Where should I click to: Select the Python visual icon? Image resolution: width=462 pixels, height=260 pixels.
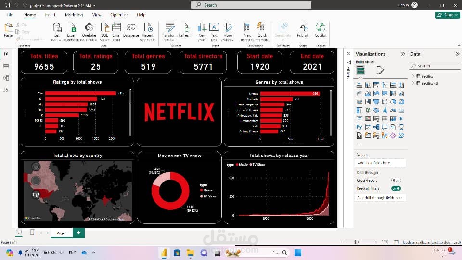359,127
